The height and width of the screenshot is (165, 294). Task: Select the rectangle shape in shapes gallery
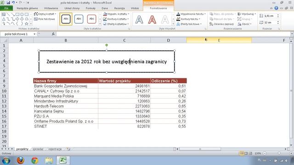(x=17, y=14)
